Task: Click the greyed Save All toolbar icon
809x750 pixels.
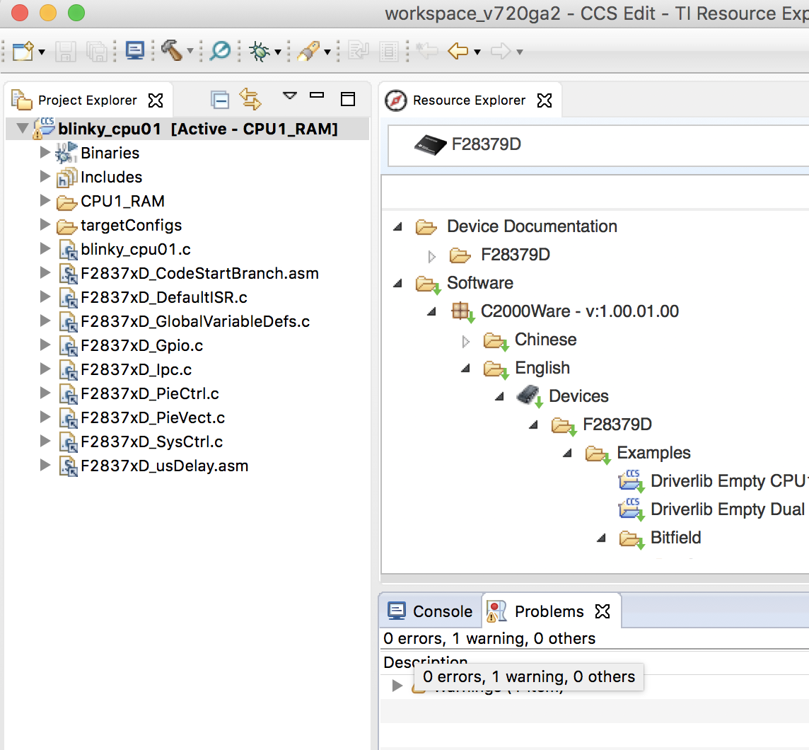Action: click(x=96, y=52)
